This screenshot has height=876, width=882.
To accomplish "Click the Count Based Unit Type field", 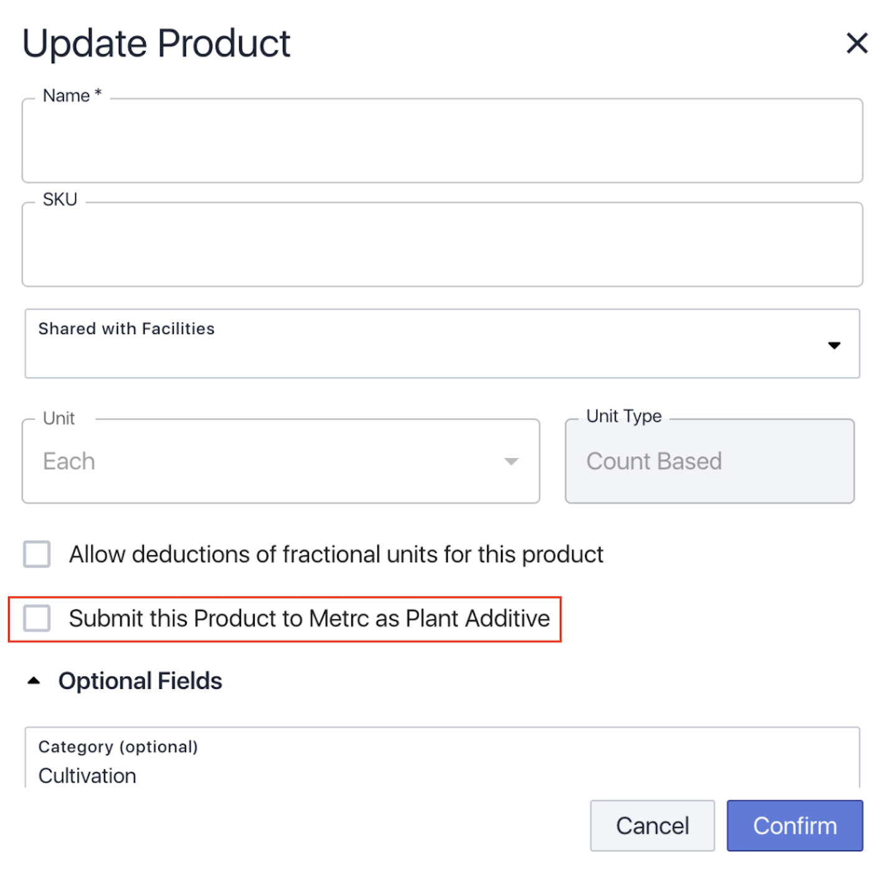I will [x=709, y=462].
